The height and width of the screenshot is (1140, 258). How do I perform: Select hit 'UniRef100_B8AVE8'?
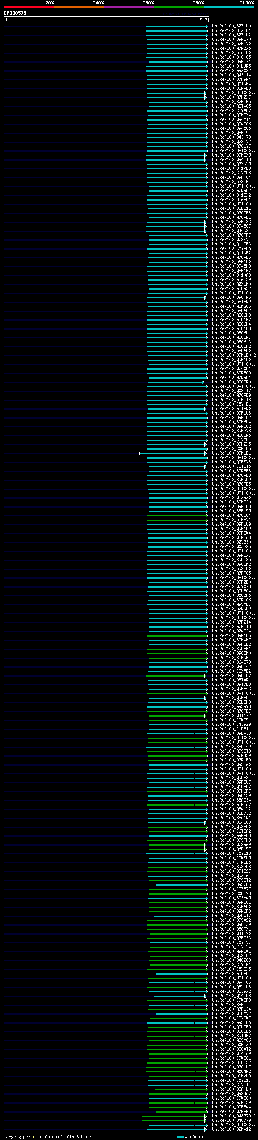point(231,88)
